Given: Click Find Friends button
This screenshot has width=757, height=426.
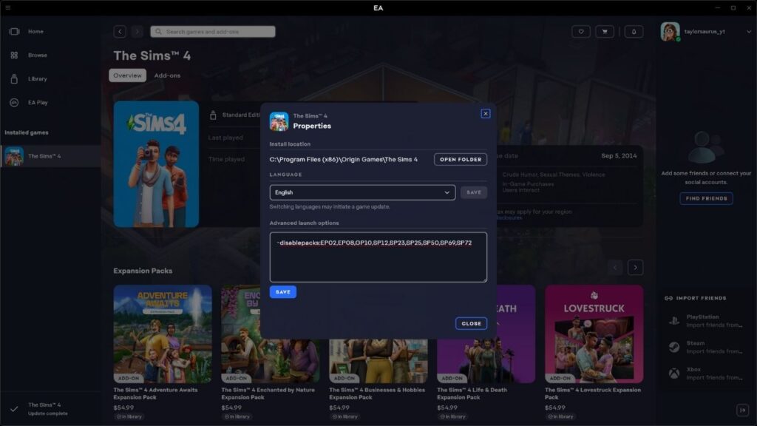Looking at the screenshot, I should click(706, 197).
